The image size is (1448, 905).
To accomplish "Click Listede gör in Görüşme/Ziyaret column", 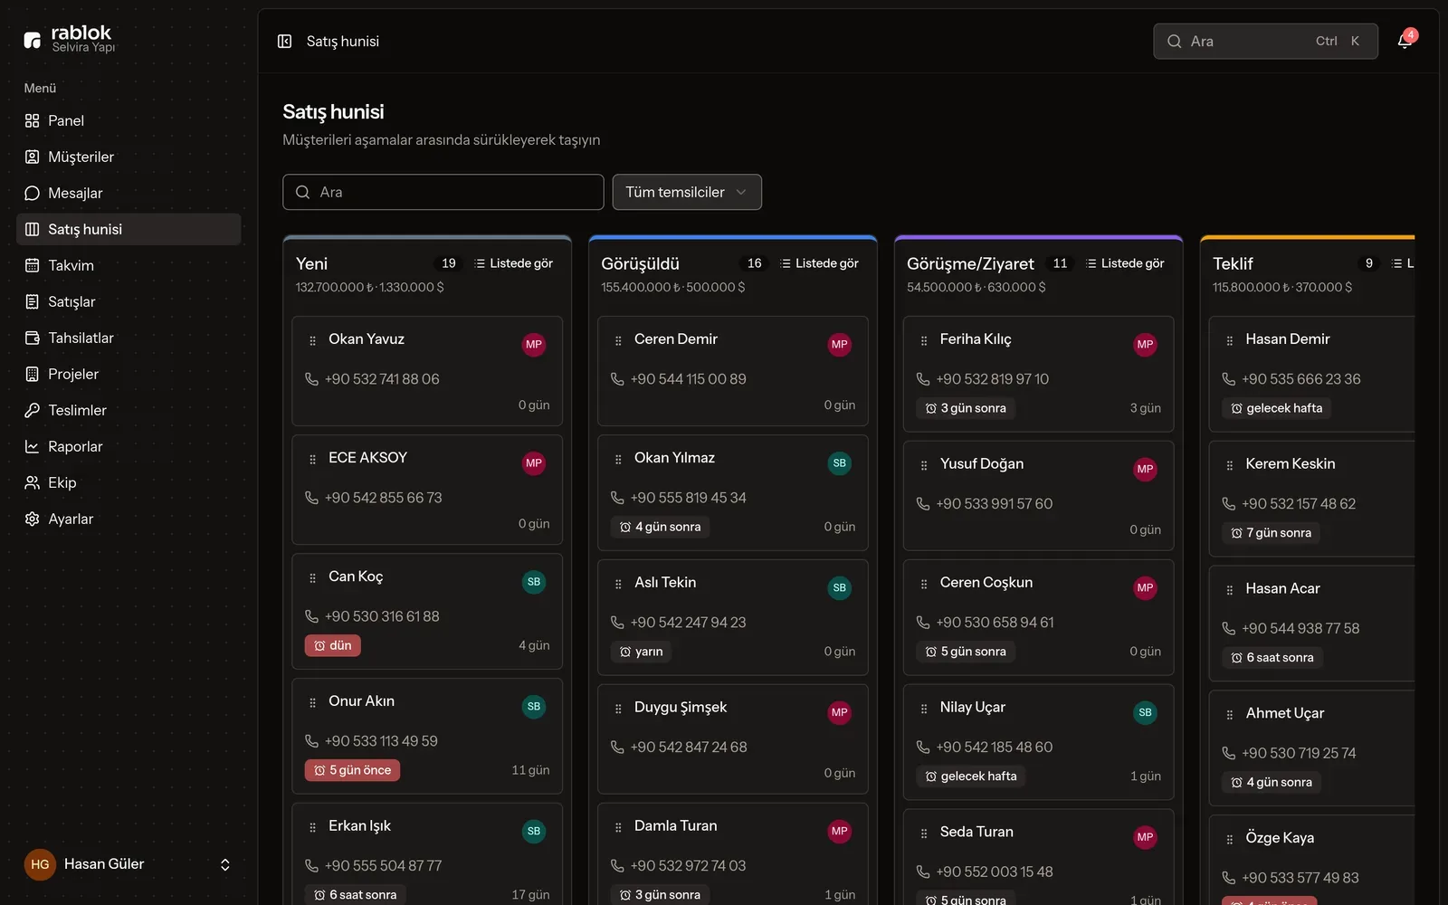I will click(1125, 263).
